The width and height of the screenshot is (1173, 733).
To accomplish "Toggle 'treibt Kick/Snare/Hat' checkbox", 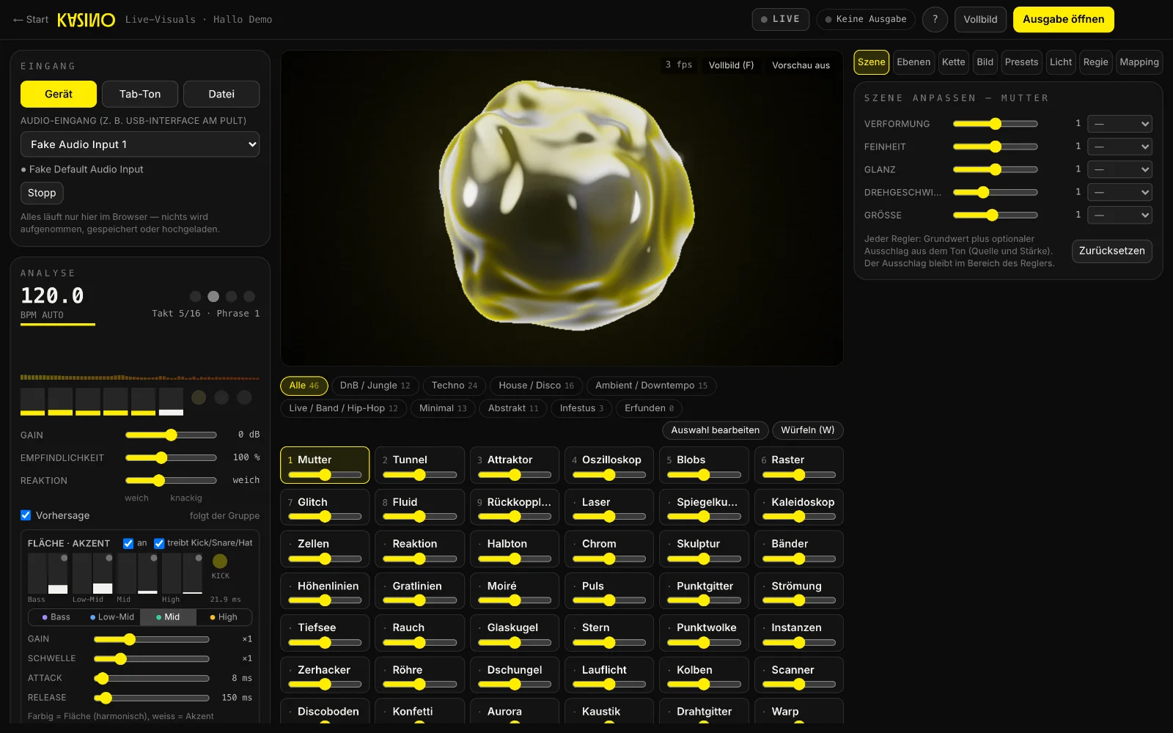I will point(159,543).
